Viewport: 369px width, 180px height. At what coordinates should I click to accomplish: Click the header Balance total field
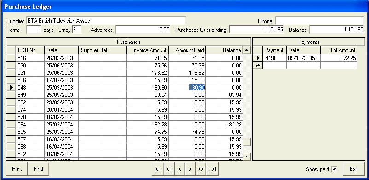[337, 30]
